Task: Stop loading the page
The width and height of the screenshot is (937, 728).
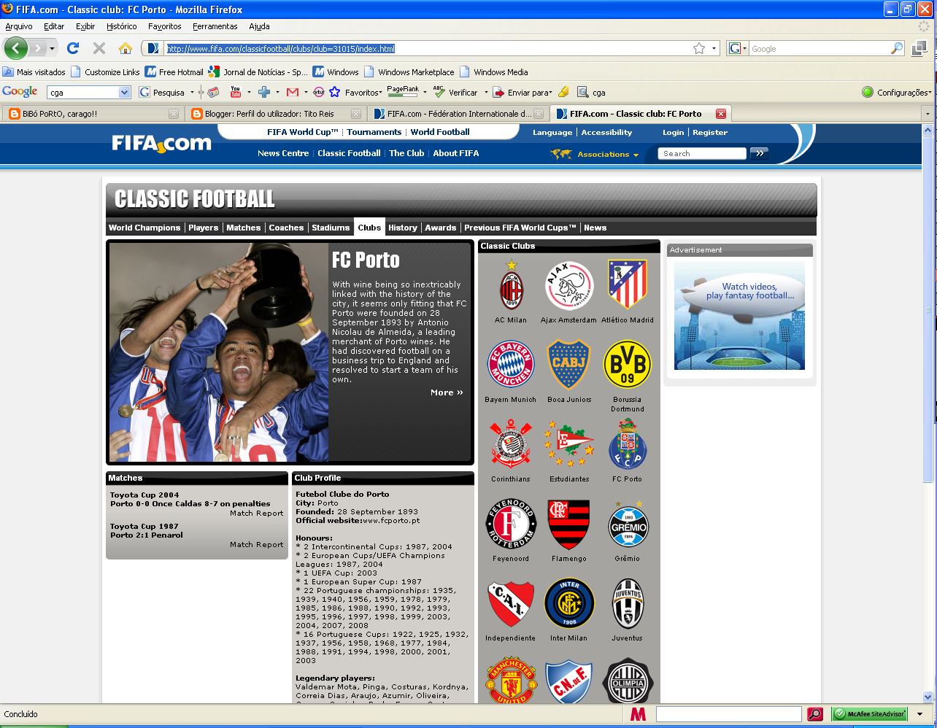Action: click(x=99, y=48)
